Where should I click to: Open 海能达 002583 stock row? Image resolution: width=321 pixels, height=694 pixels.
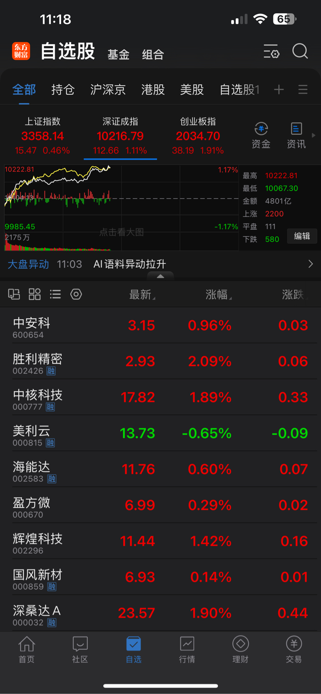[x=160, y=469]
